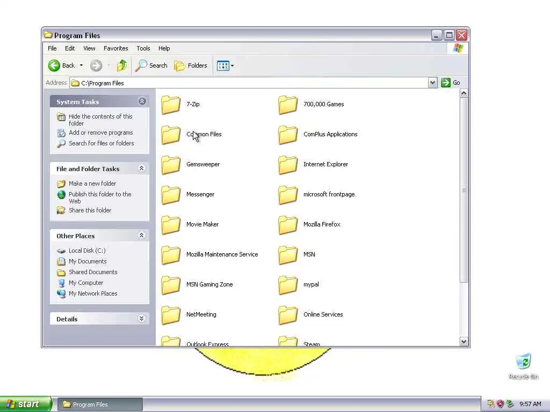This screenshot has height=412, width=550.
Task: Open the Tools menu
Action: pos(143,48)
